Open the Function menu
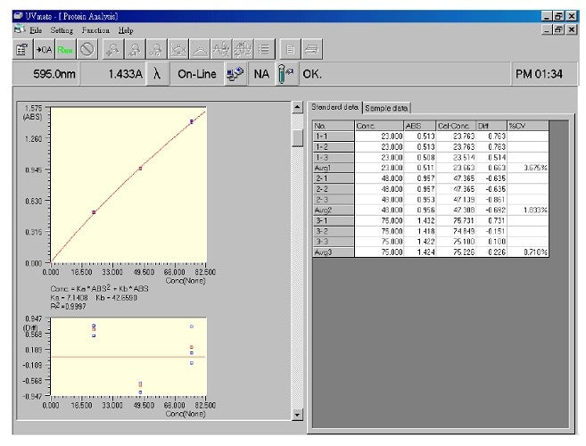The height and width of the screenshot is (446, 586). (95, 30)
